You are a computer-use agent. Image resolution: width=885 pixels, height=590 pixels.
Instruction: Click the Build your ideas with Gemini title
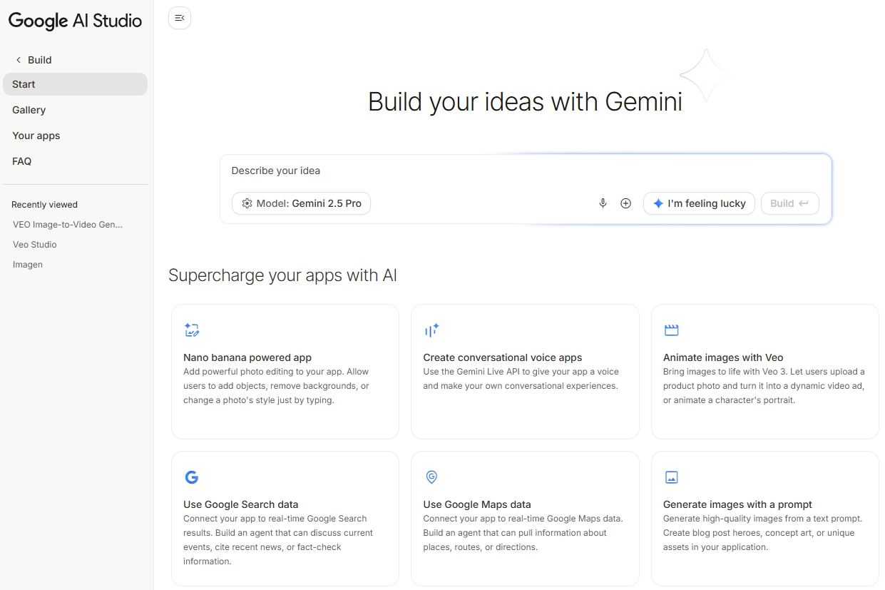(525, 101)
